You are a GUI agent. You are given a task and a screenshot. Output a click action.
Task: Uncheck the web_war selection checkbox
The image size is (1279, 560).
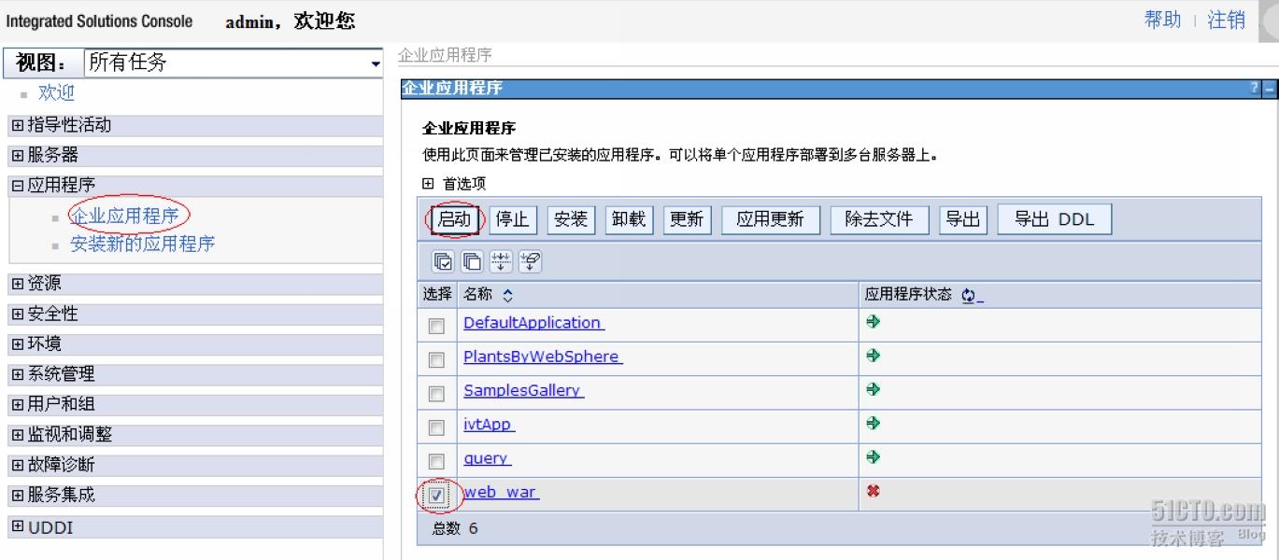point(435,497)
